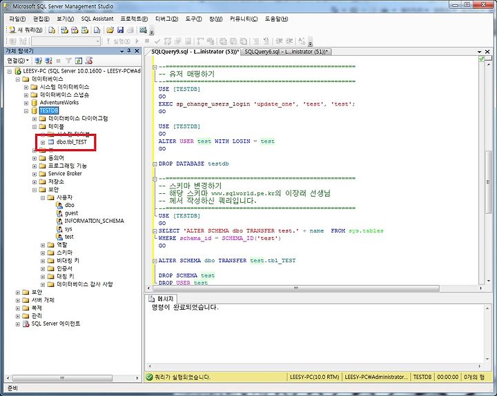Open Object Explorer window position dropdown arrow
The width and height of the screenshot is (497, 396).
(122, 51)
